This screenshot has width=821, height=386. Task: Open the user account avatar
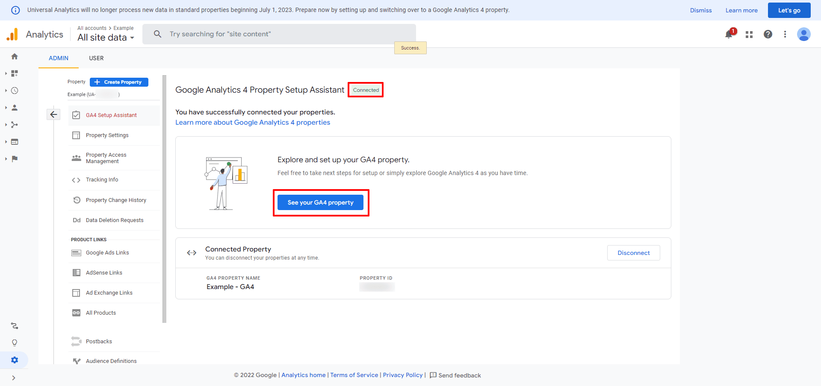pyautogui.click(x=804, y=34)
